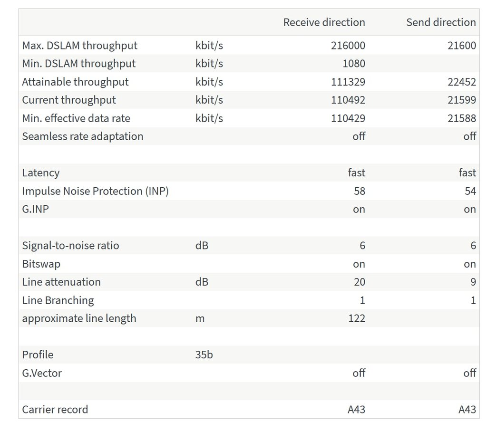Click the 216000 receive throughput value

pos(348,46)
